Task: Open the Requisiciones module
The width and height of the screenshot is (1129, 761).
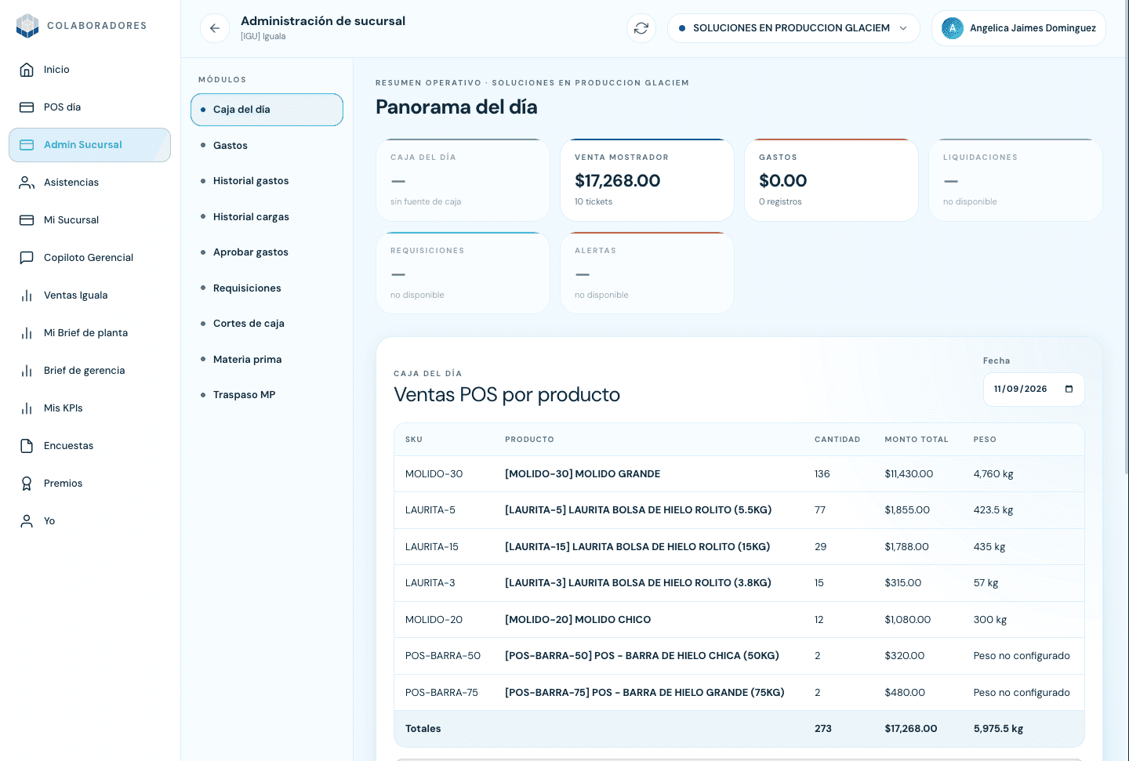Action: point(267,288)
